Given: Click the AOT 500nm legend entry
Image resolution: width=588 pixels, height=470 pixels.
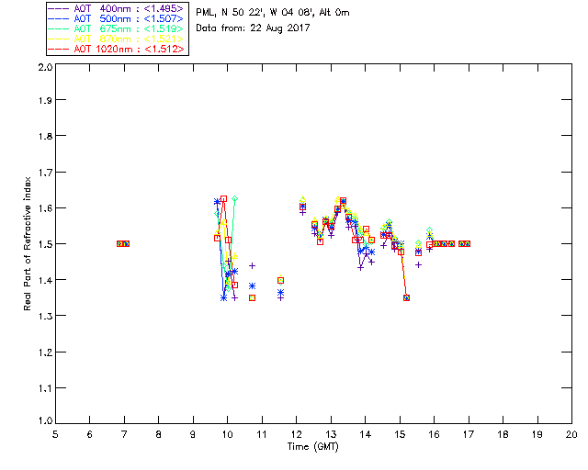Looking at the screenshot, I should pos(117,18).
